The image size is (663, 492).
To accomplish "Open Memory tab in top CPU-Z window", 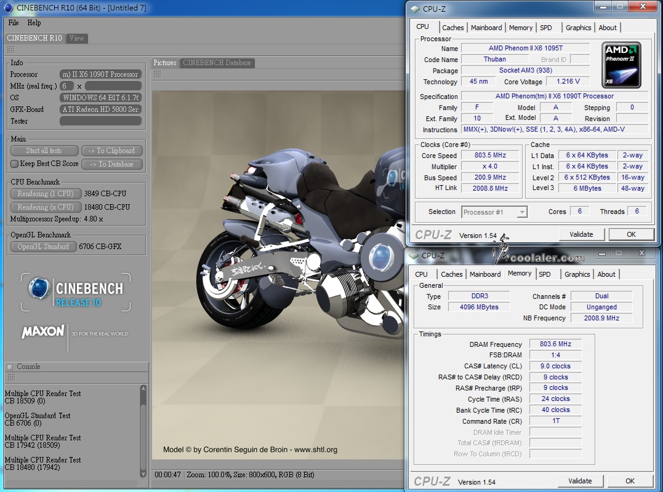I will (x=521, y=28).
